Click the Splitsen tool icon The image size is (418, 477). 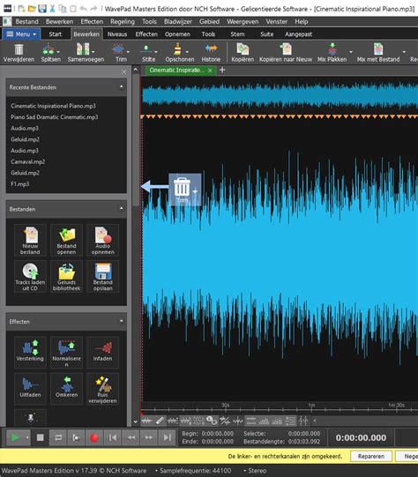49,49
